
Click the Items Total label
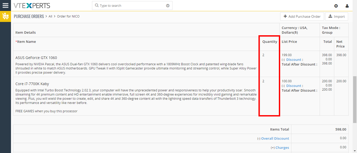tap(280, 129)
